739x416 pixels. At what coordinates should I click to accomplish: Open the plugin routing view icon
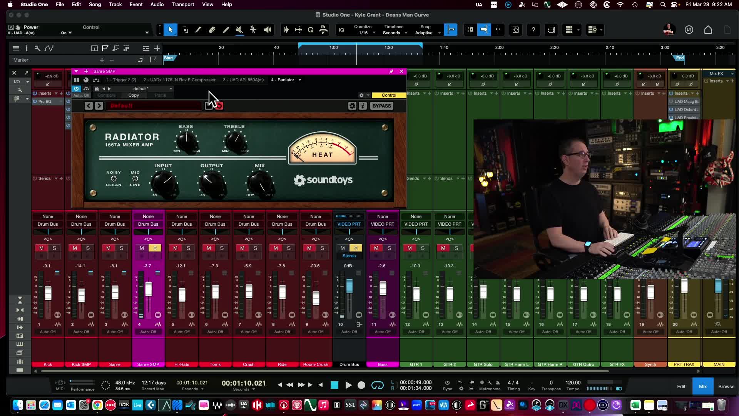pyautogui.click(x=96, y=80)
